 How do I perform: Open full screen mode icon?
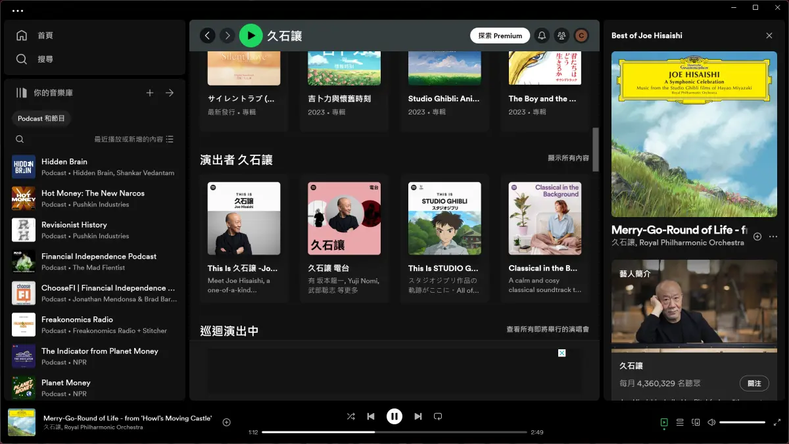point(777,422)
